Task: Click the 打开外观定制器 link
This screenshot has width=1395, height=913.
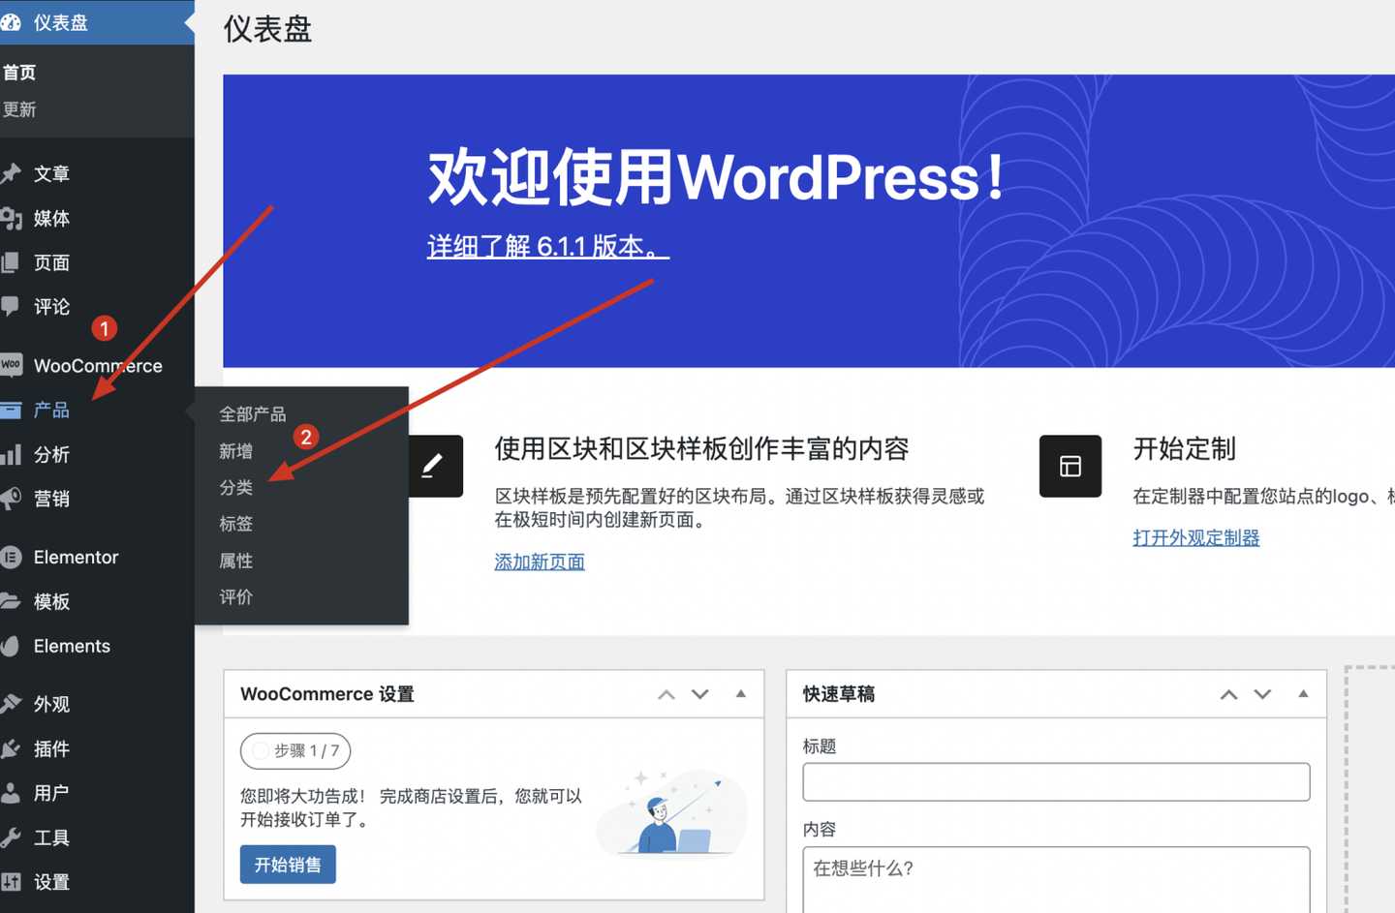Action: click(1196, 537)
